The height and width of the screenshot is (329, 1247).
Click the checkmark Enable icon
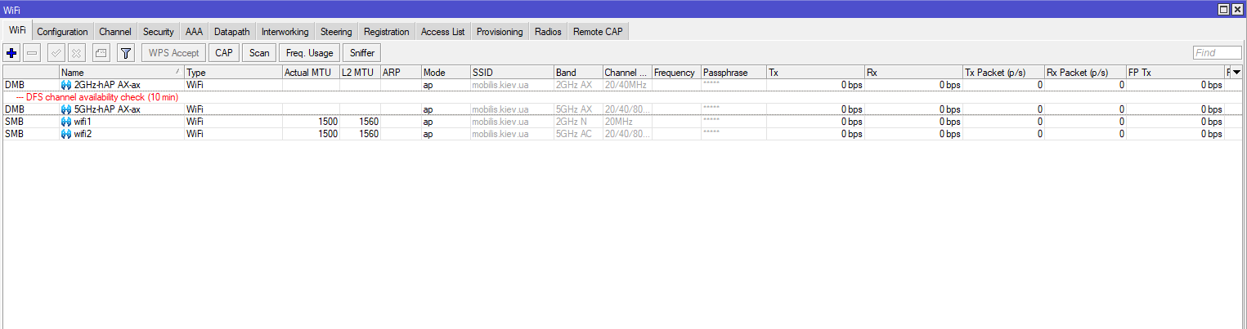click(x=56, y=53)
